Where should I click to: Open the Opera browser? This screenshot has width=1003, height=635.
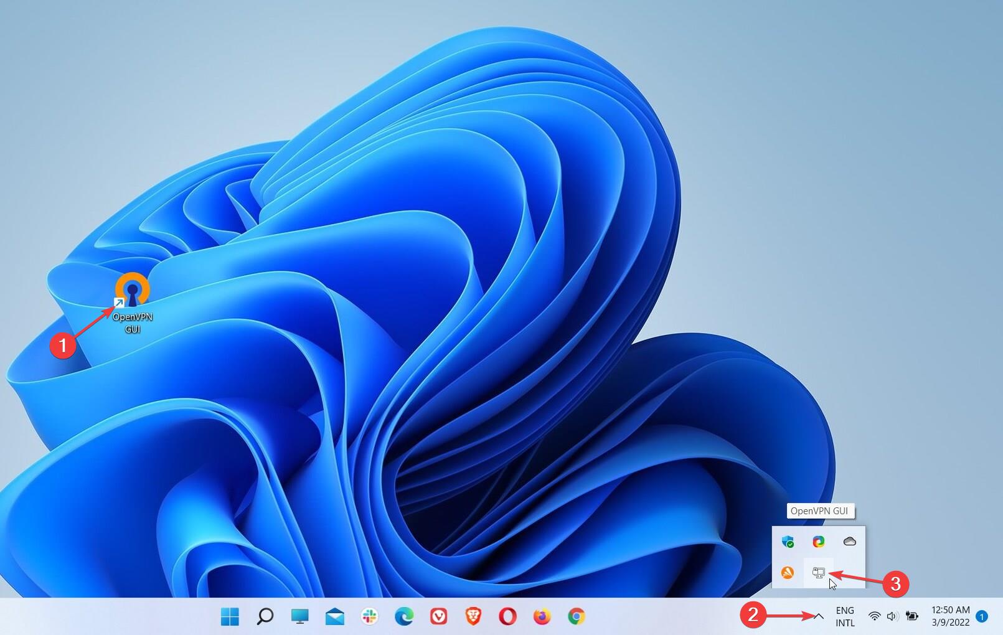[507, 616]
